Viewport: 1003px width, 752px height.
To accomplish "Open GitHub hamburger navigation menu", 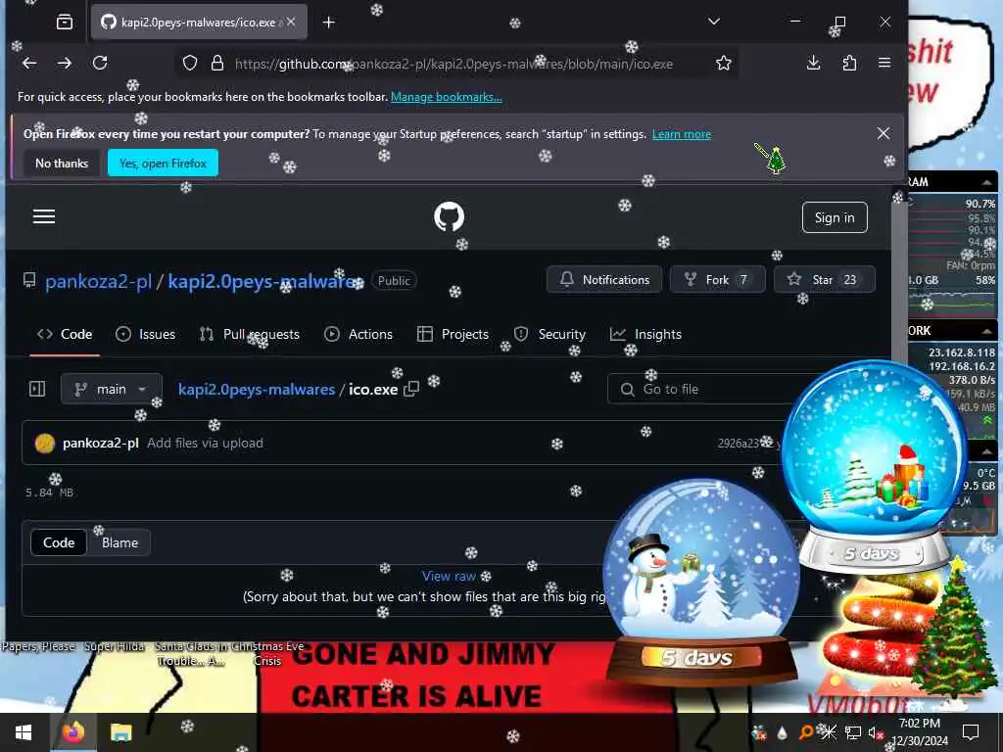I will (x=44, y=216).
